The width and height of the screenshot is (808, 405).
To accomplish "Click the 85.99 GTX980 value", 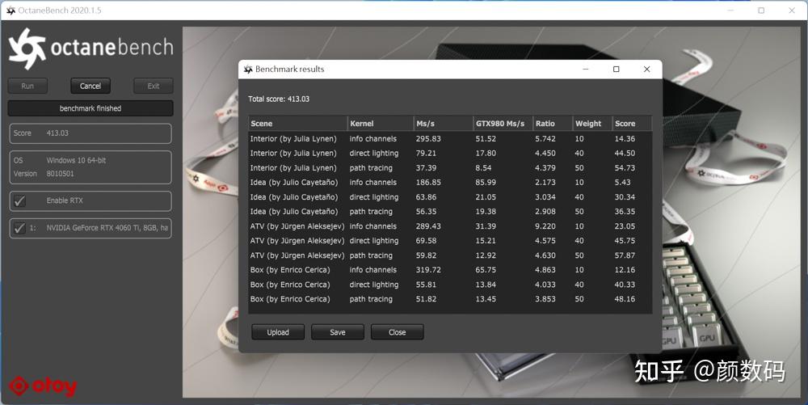I will 486,183.
